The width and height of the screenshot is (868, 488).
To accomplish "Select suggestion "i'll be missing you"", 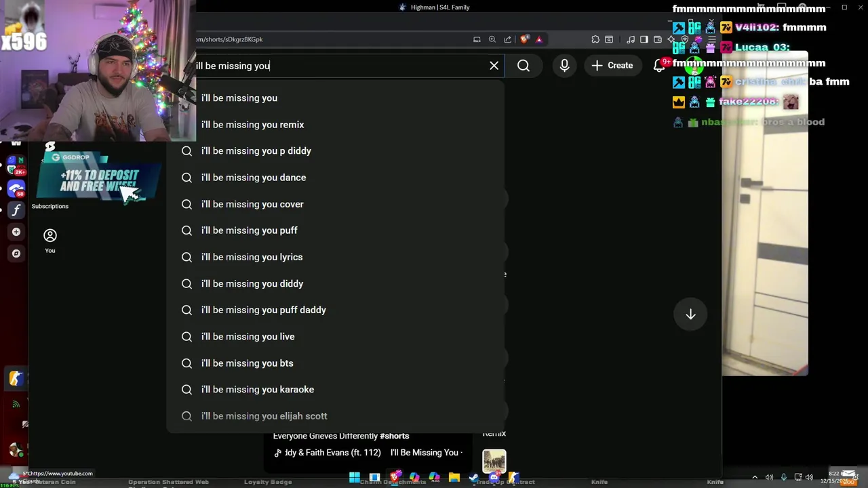I will (336, 98).
